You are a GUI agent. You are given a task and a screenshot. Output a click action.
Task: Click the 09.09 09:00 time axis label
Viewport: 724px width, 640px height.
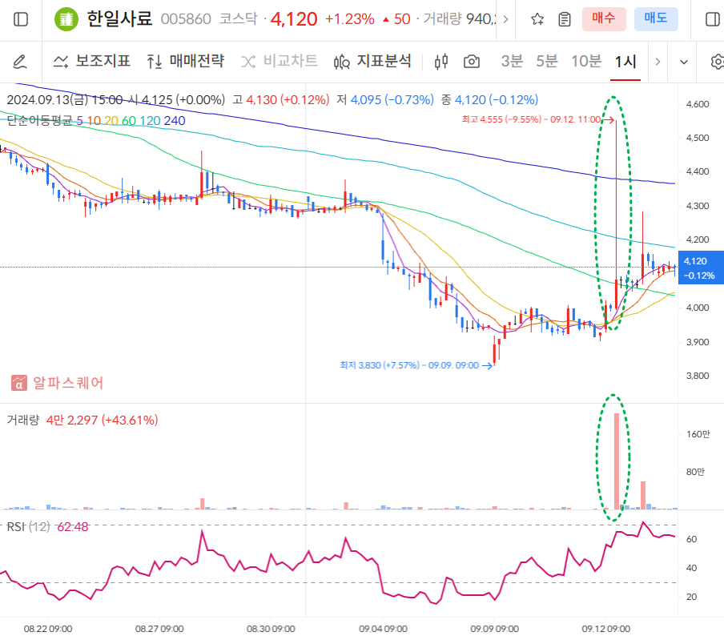(x=494, y=629)
